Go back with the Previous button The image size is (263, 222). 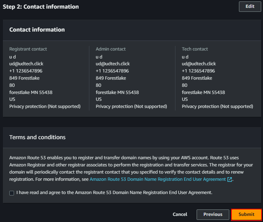(213, 214)
